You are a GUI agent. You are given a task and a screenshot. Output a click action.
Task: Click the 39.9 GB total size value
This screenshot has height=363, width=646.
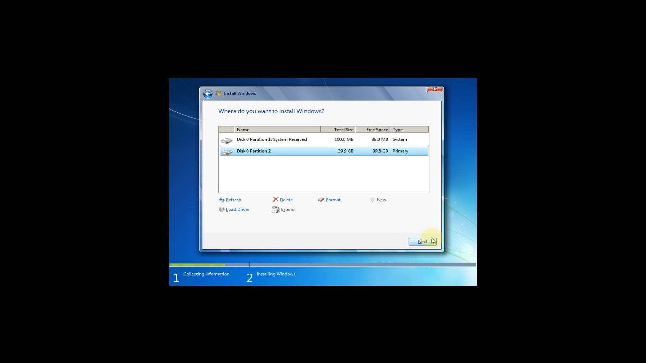(x=346, y=151)
